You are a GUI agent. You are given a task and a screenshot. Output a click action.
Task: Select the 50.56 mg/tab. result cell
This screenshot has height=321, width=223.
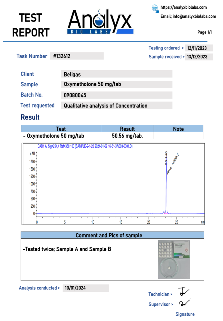[x=127, y=136]
